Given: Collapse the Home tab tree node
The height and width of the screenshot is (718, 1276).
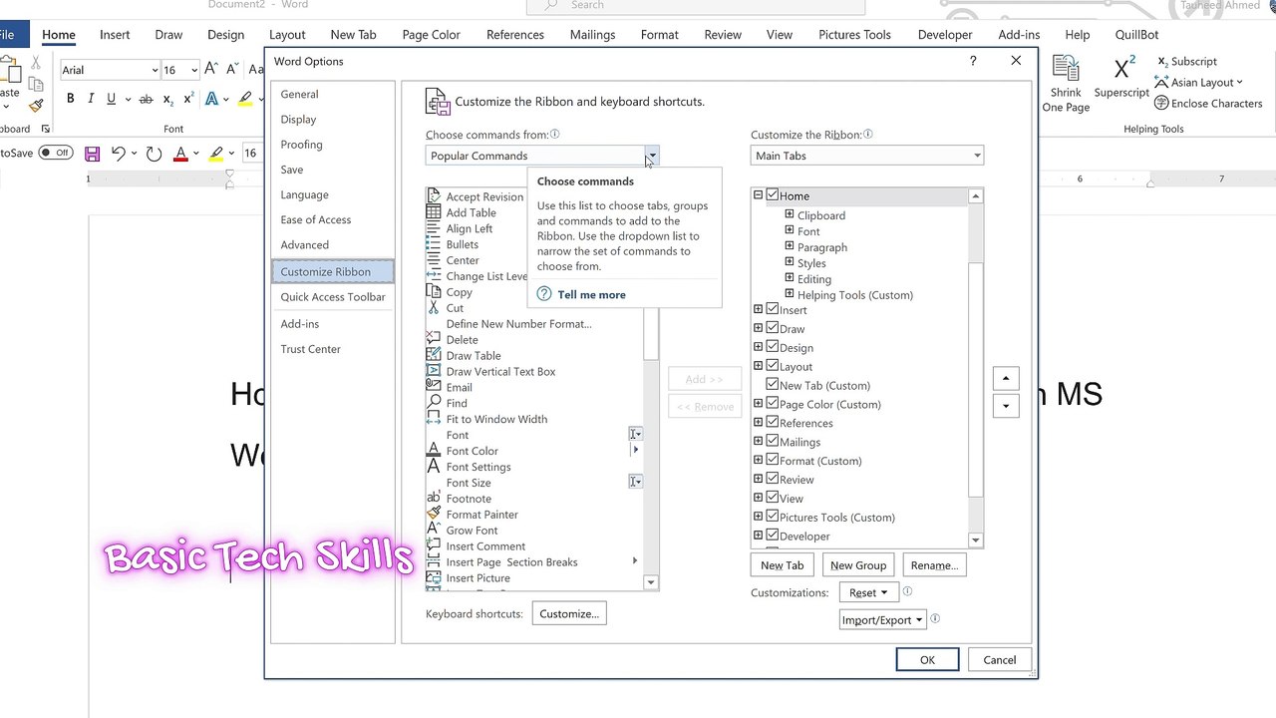Looking at the screenshot, I should (x=758, y=196).
